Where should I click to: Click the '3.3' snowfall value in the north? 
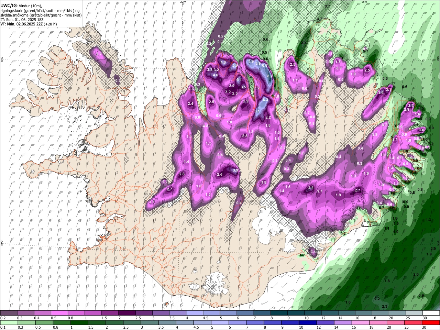tap(210, 69)
